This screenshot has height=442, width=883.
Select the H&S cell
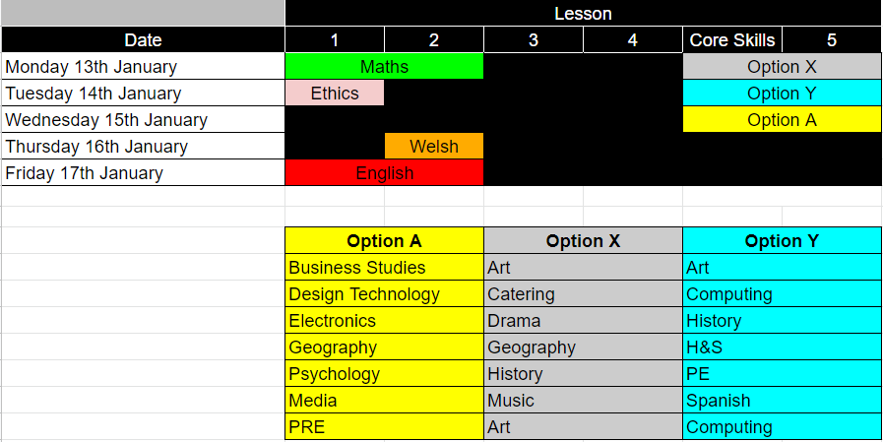pos(782,347)
